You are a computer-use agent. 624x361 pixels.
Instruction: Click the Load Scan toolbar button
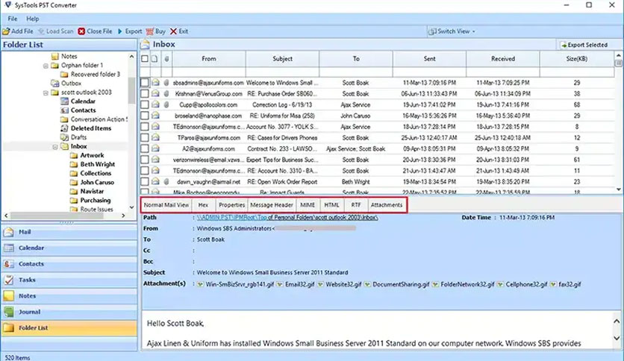pyautogui.click(x=56, y=31)
